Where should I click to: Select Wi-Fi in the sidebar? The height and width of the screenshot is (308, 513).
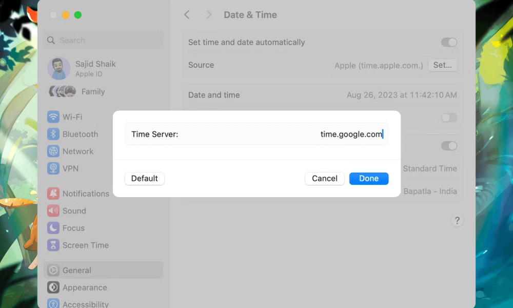72,117
